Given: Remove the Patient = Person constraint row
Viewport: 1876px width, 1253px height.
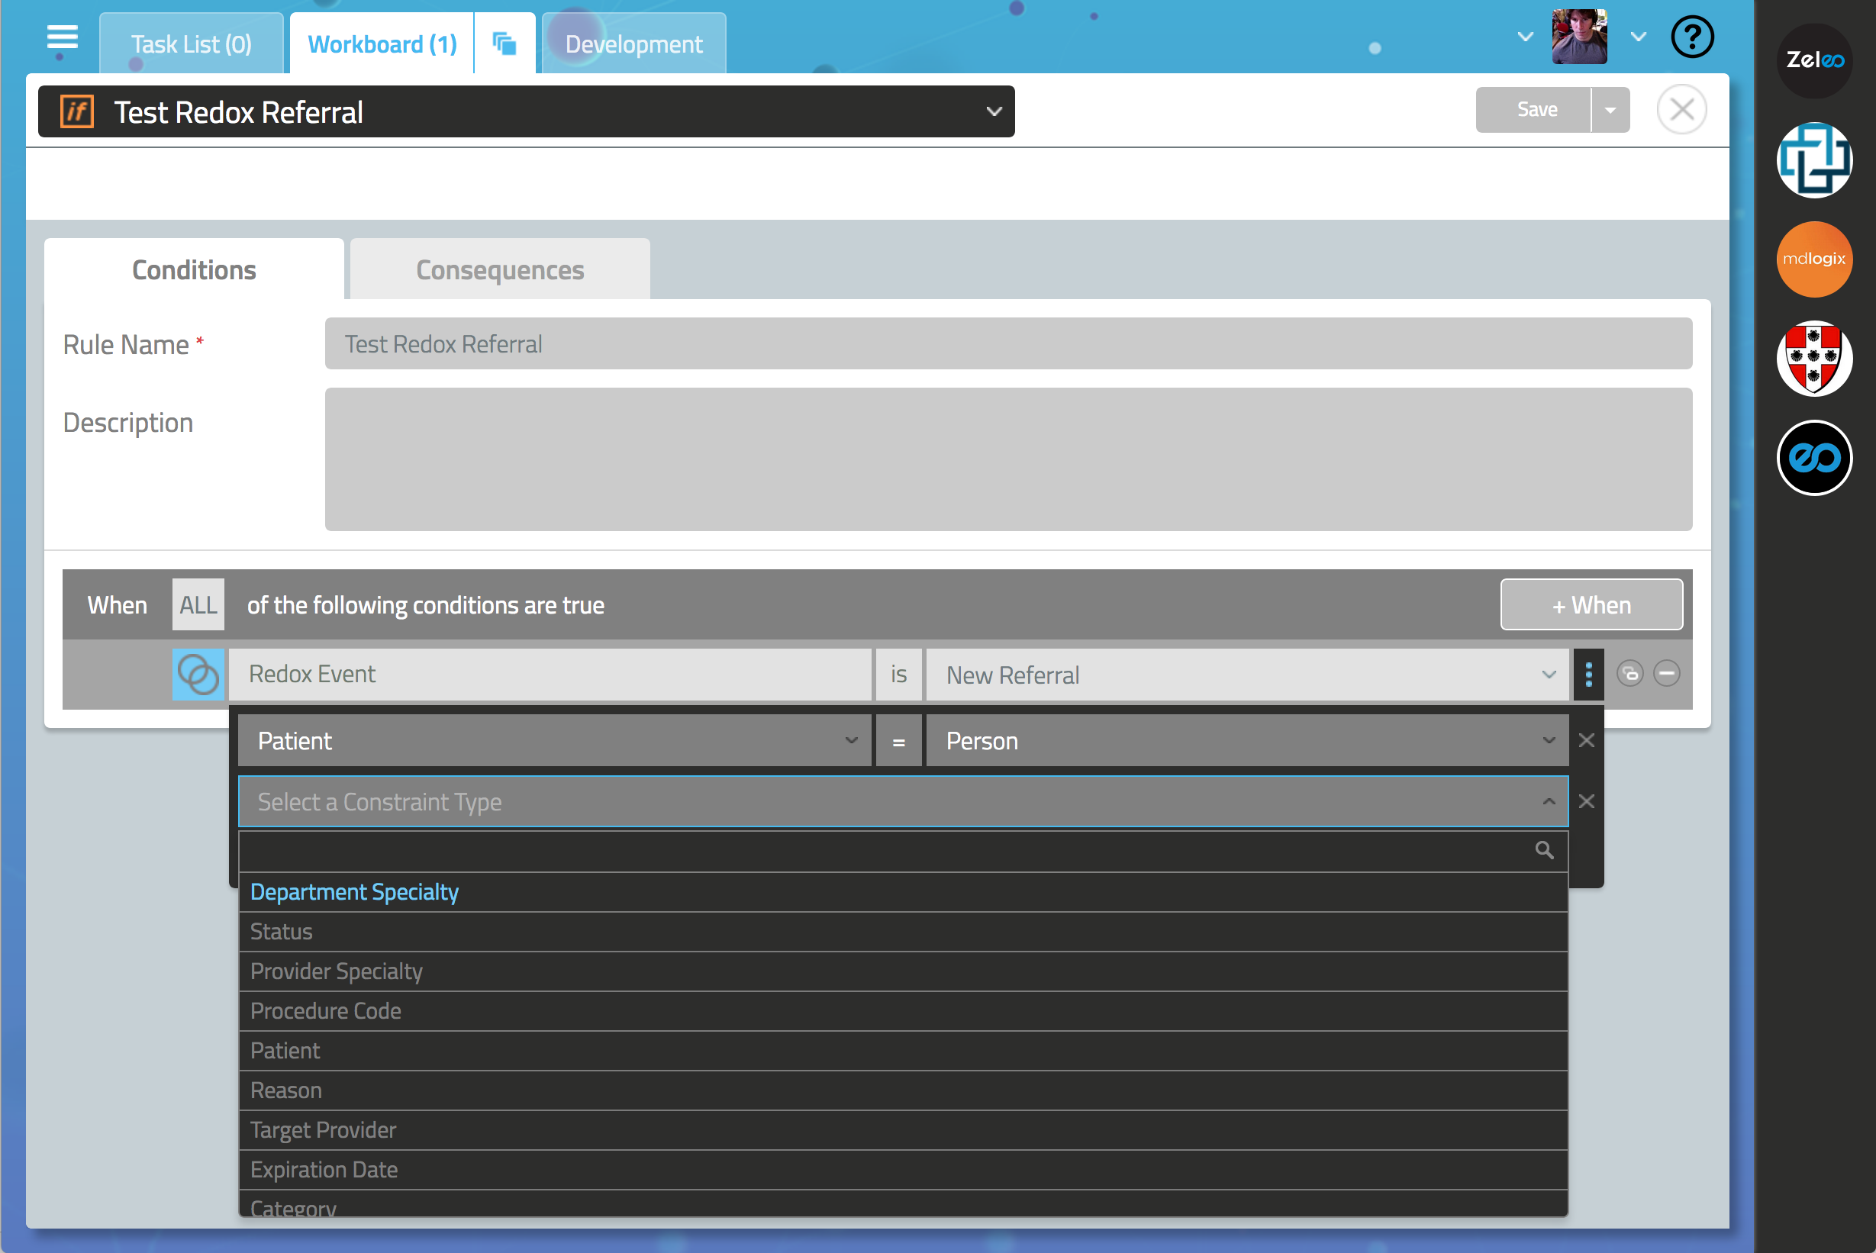Looking at the screenshot, I should (1586, 741).
